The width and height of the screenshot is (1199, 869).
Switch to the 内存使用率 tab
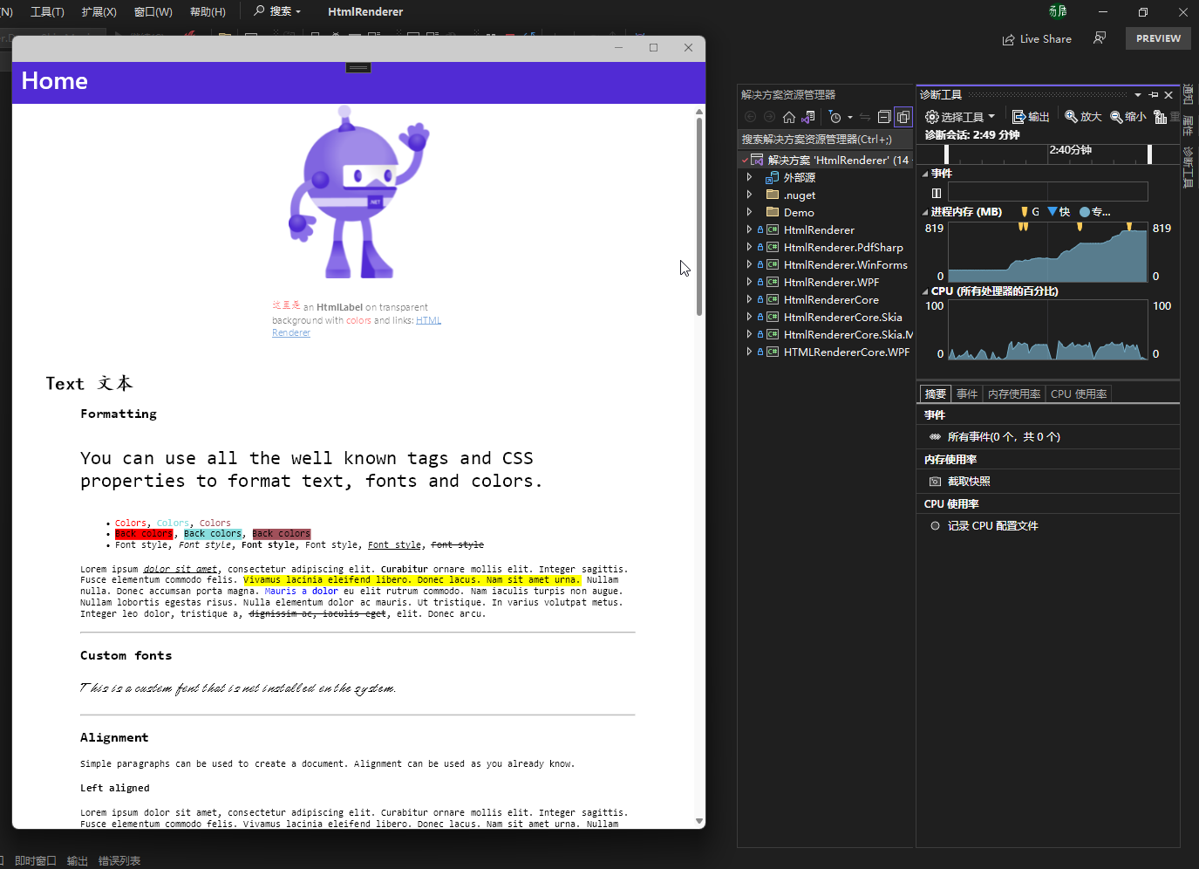pyautogui.click(x=1014, y=394)
